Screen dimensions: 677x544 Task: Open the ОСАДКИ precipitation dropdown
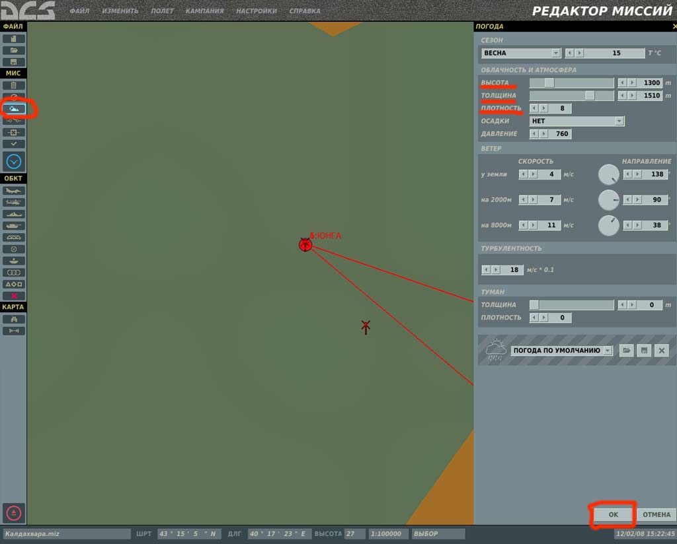[577, 121]
